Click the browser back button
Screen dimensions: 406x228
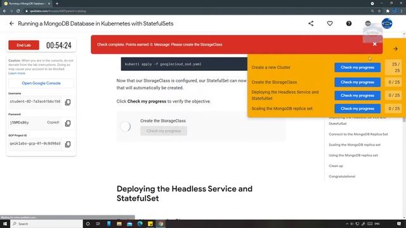coord(4,11)
